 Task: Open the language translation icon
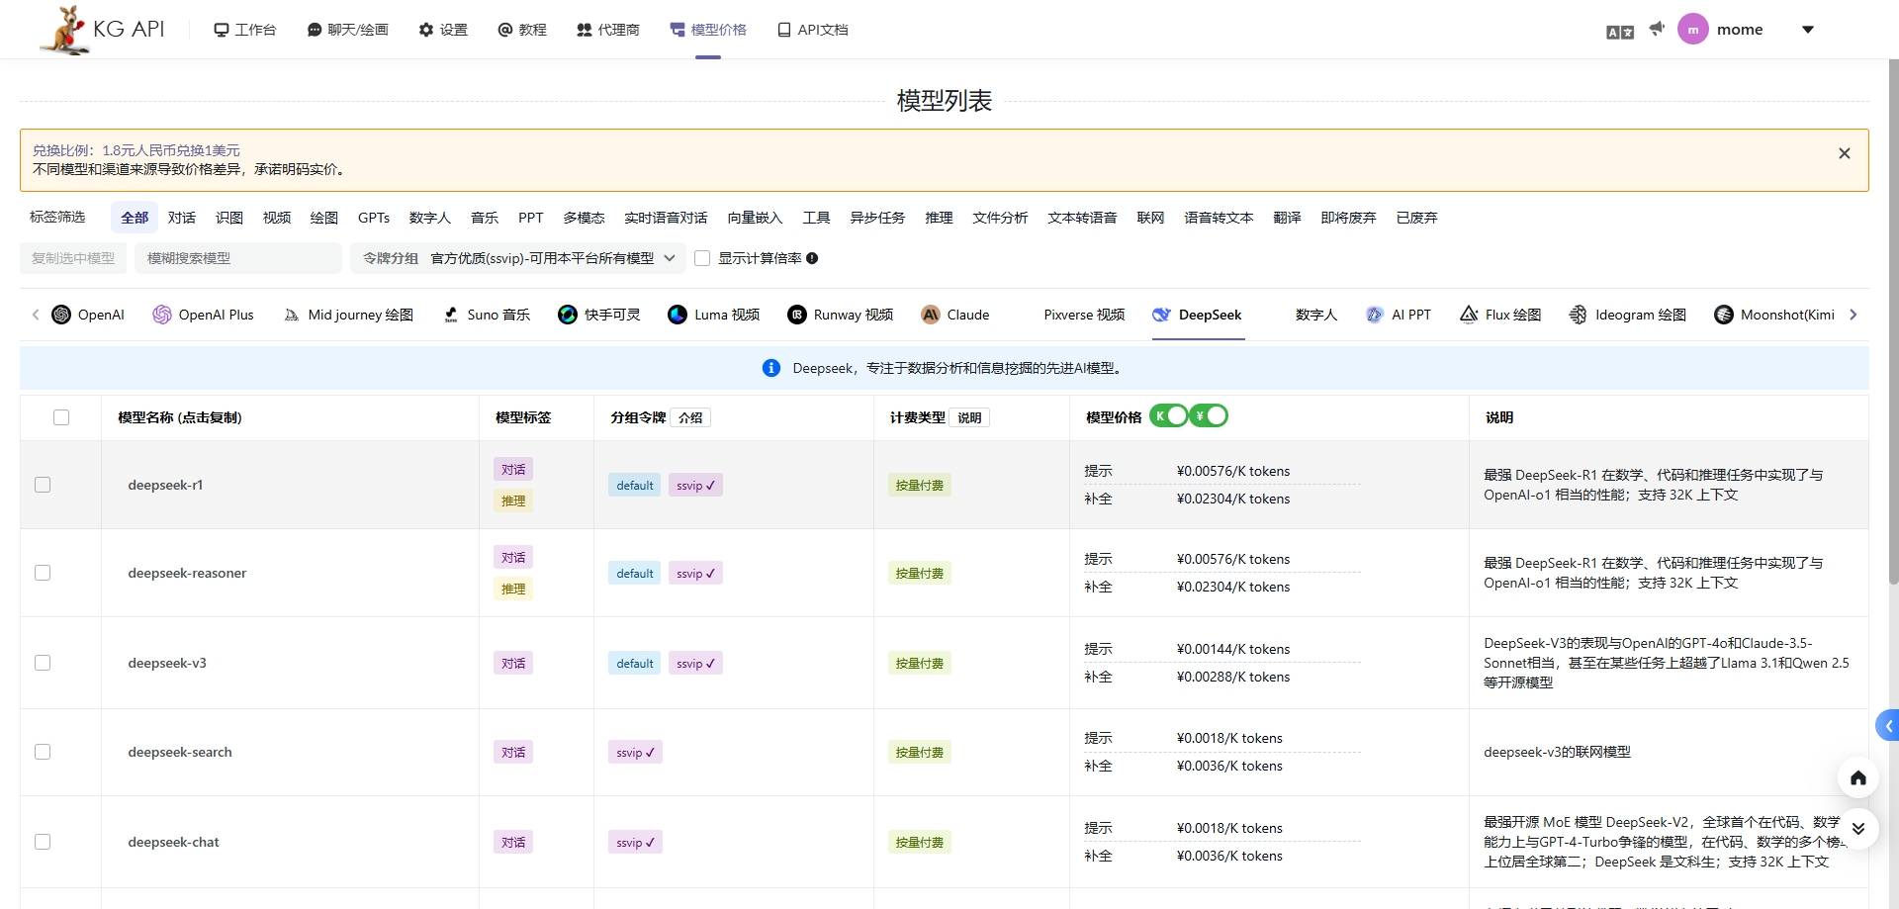click(1620, 32)
